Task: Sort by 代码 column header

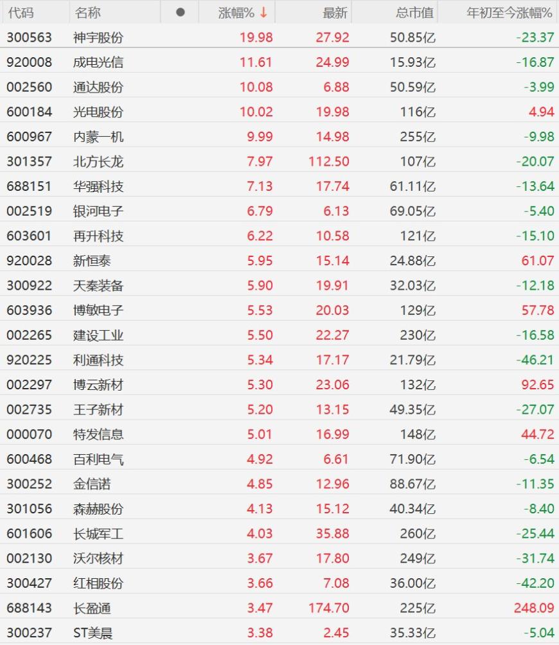Action: (21, 13)
